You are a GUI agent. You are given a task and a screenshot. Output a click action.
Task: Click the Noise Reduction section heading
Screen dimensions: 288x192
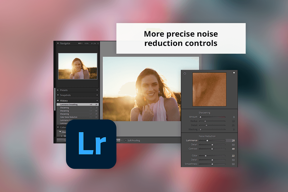207,136
